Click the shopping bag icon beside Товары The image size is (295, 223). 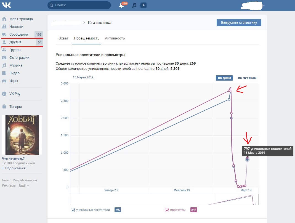[4, 107]
